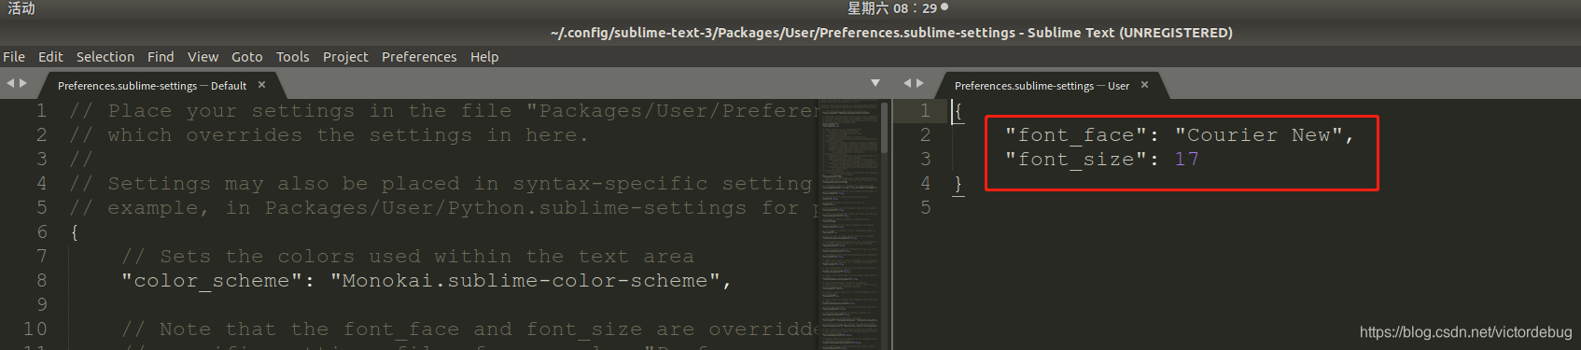Click the minimap in the left pane
1581x350 pixels.
849,224
